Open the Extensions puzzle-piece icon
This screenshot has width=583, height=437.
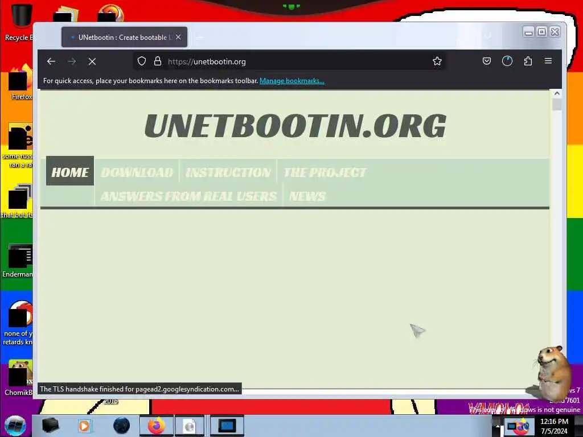point(528,61)
